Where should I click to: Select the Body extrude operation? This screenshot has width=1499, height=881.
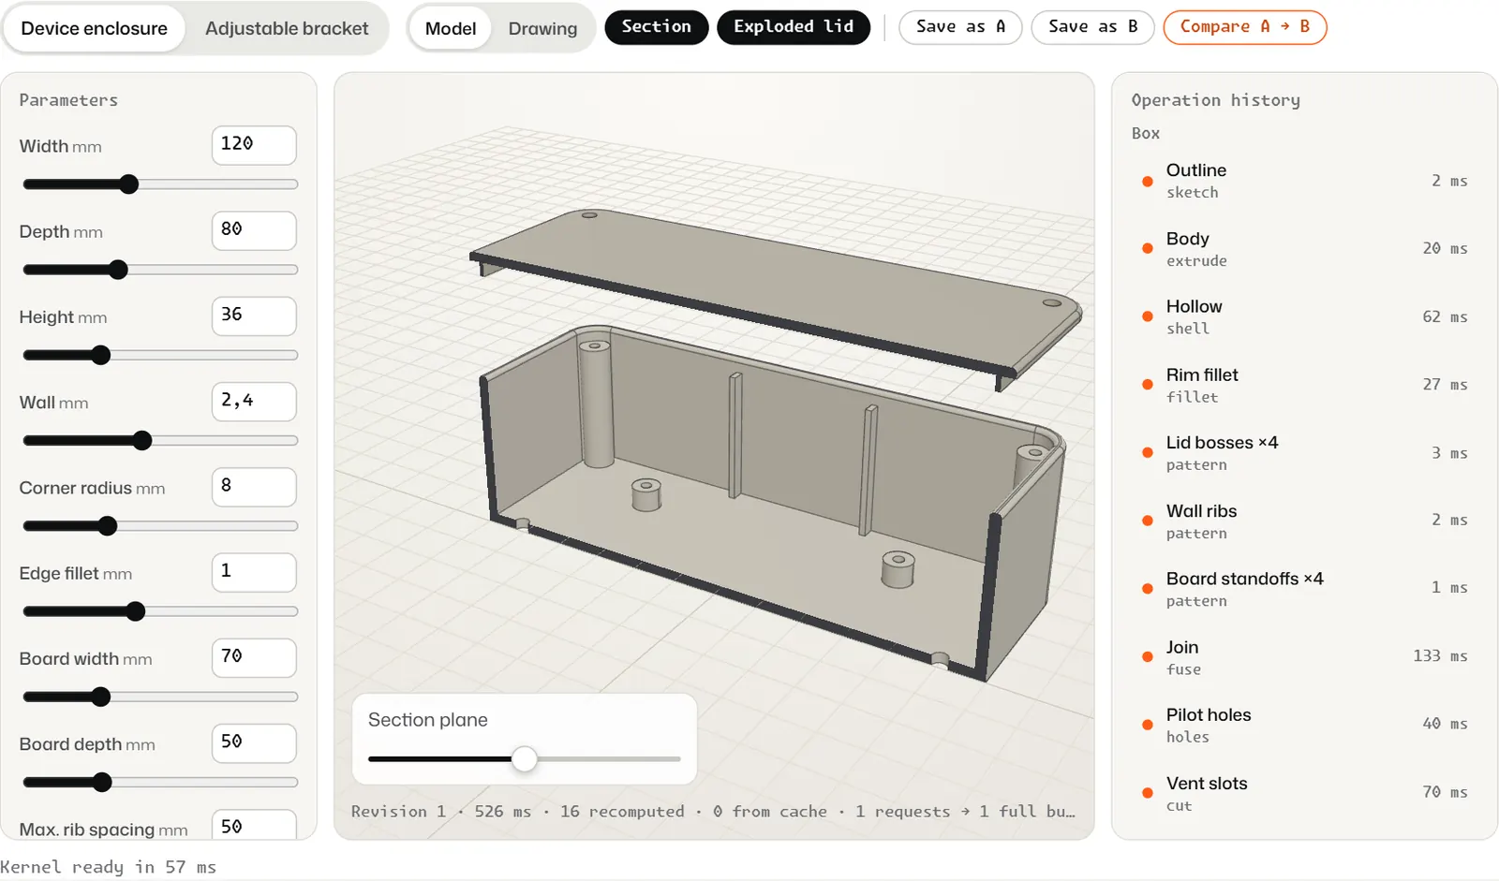1304,249
